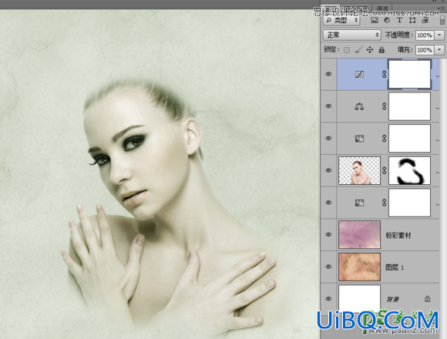
Task: Filter layers by shape layer icon
Action: (412, 20)
